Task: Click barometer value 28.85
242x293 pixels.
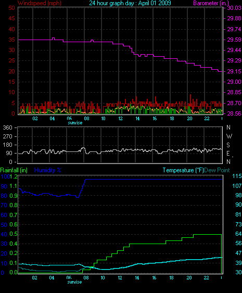Action: click(x=234, y=92)
